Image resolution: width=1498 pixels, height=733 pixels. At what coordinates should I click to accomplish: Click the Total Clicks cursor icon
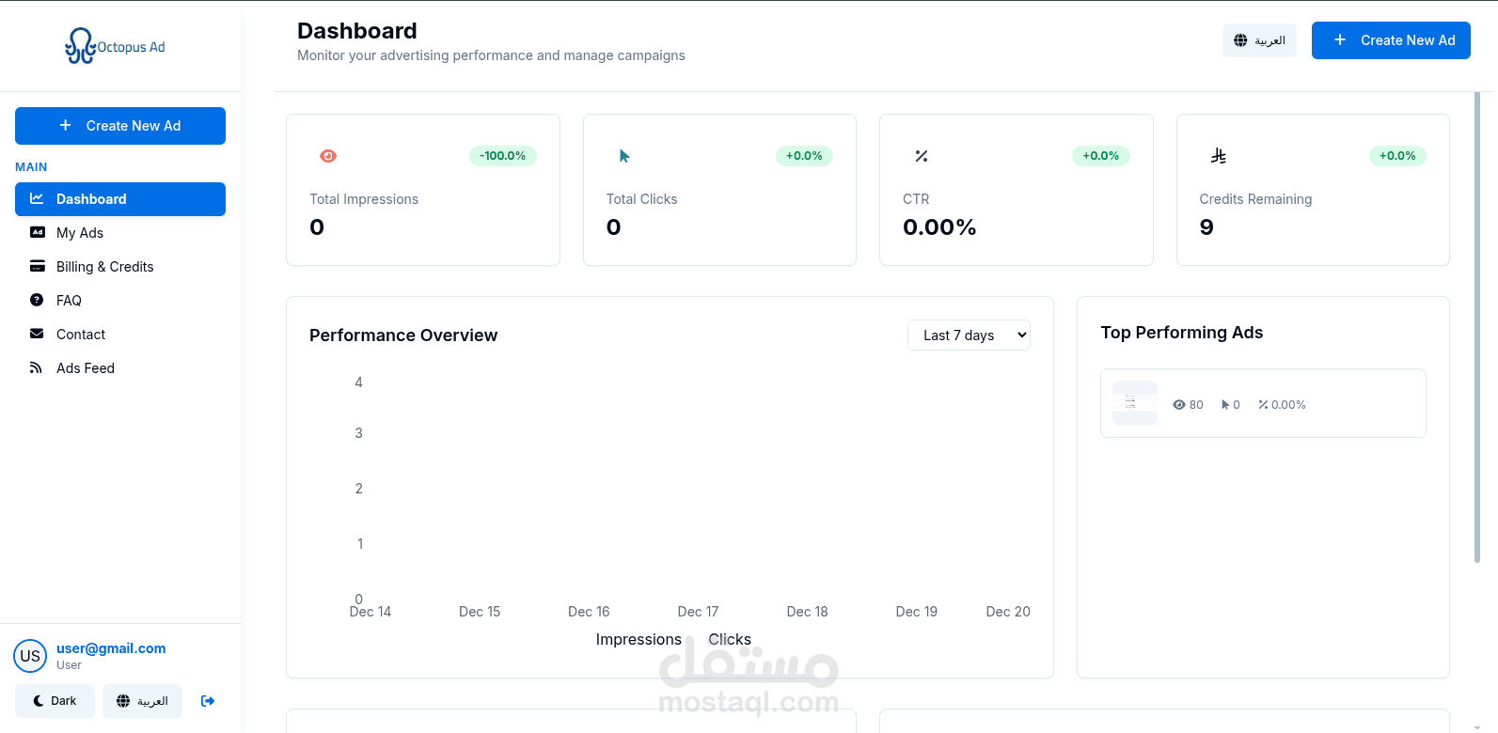(624, 156)
